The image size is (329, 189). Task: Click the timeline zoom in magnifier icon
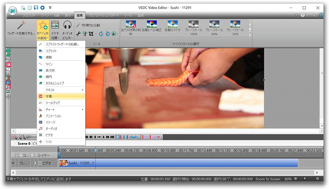(x=14, y=137)
